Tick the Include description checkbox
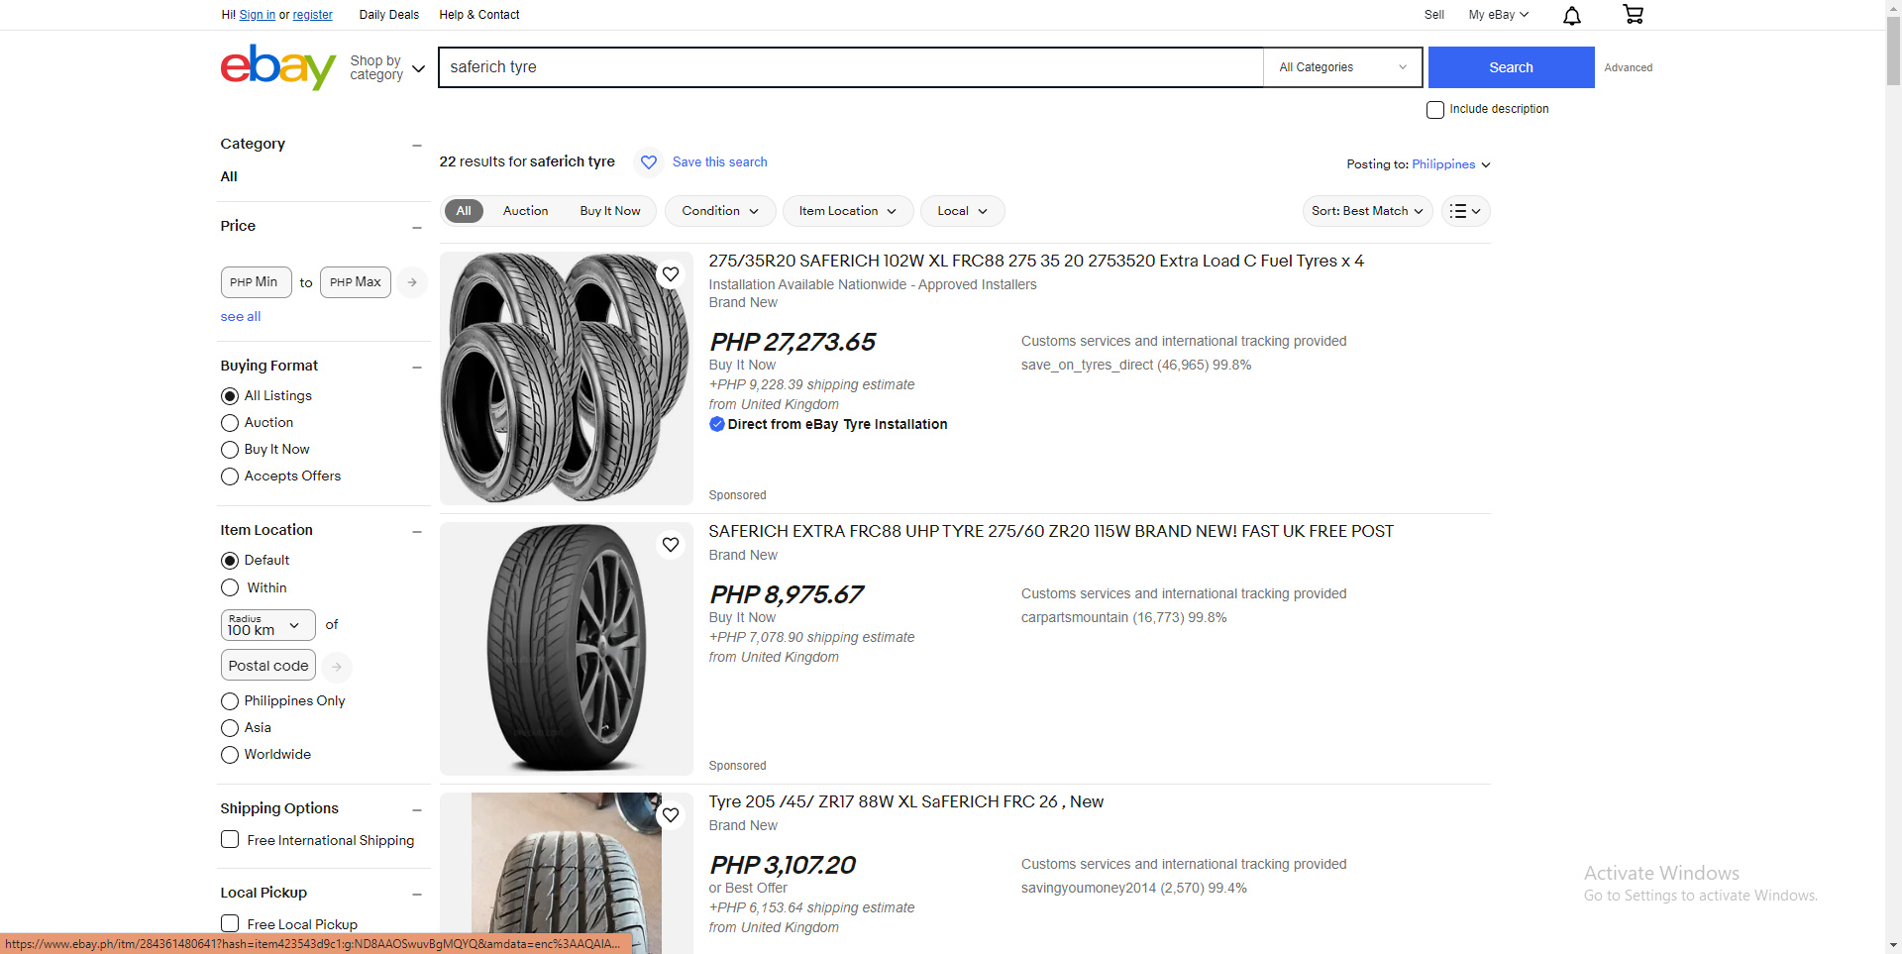This screenshot has width=1902, height=954. click(x=1435, y=110)
